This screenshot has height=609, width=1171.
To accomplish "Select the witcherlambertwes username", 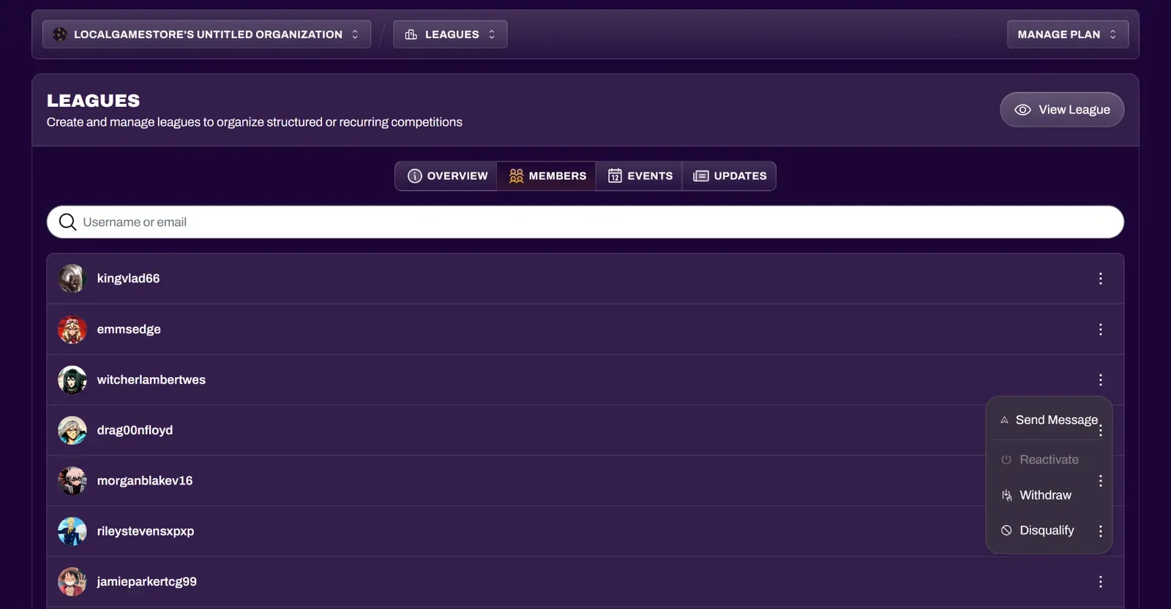I will 151,380.
